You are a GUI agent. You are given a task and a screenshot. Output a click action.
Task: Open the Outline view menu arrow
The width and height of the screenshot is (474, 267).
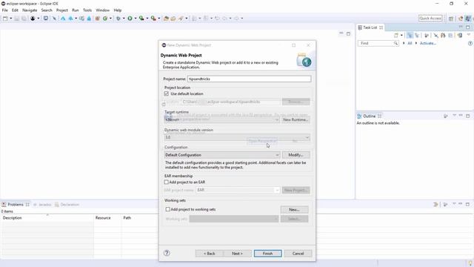(x=454, y=116)
